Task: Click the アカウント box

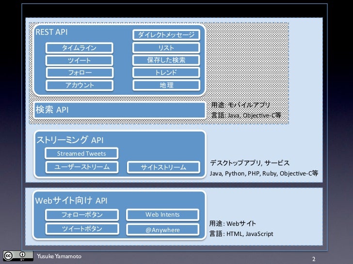Action: [80, 85]
